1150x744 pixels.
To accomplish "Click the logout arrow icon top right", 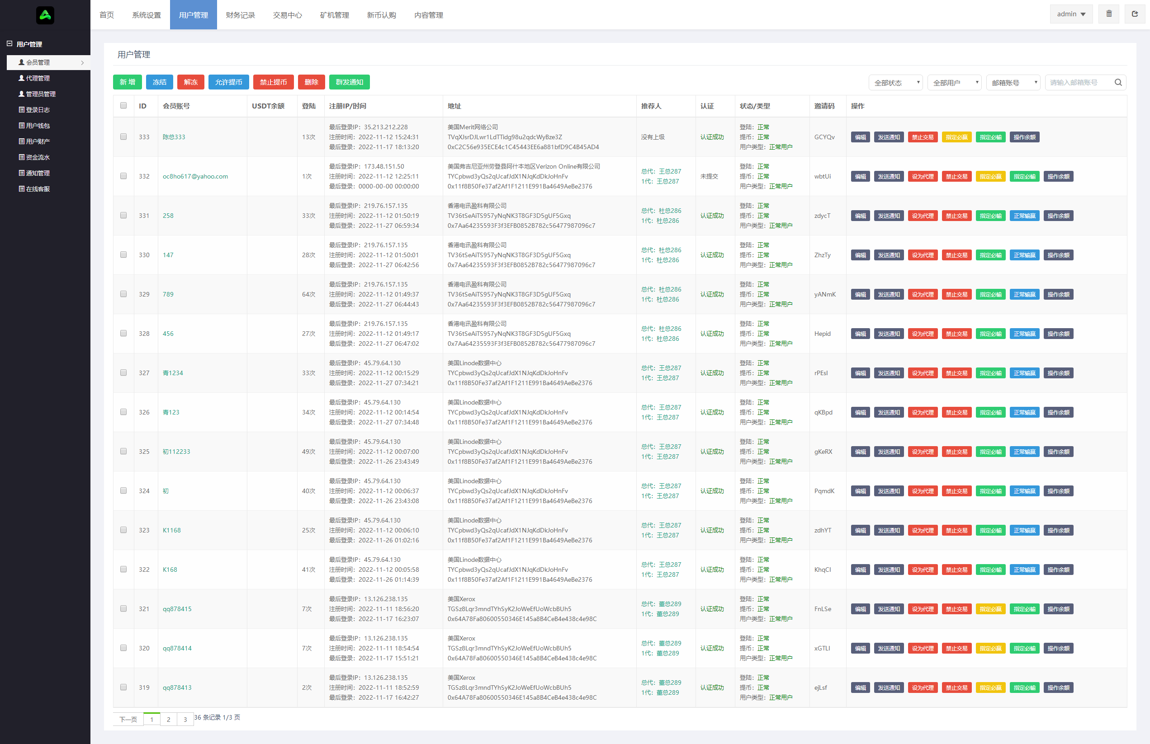I will (x=1135, y=14).
